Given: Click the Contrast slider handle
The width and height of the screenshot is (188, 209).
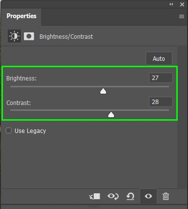Looking at the screenshot, I should click(111, 115).
